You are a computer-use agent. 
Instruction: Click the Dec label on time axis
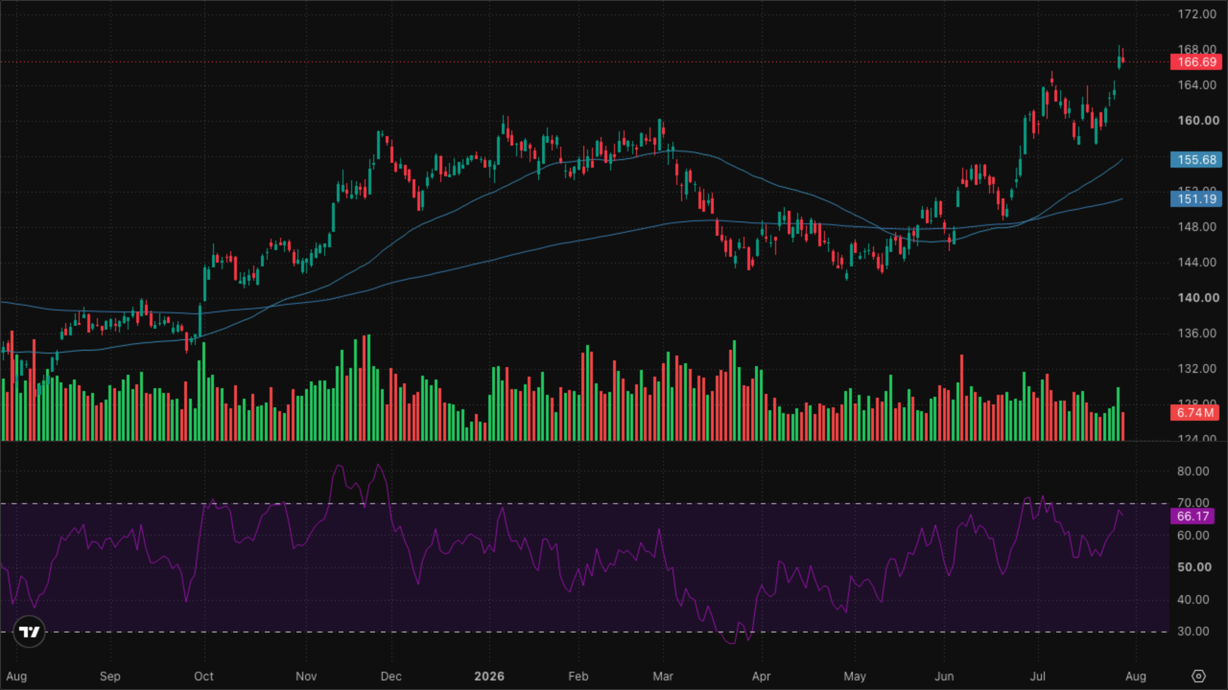(x=391, y=676)
